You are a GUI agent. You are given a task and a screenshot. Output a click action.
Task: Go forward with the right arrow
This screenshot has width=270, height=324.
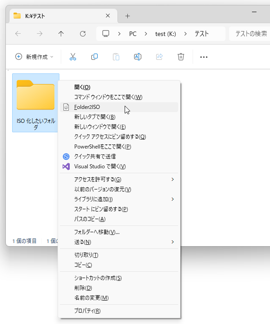click(x=40, y=34)
